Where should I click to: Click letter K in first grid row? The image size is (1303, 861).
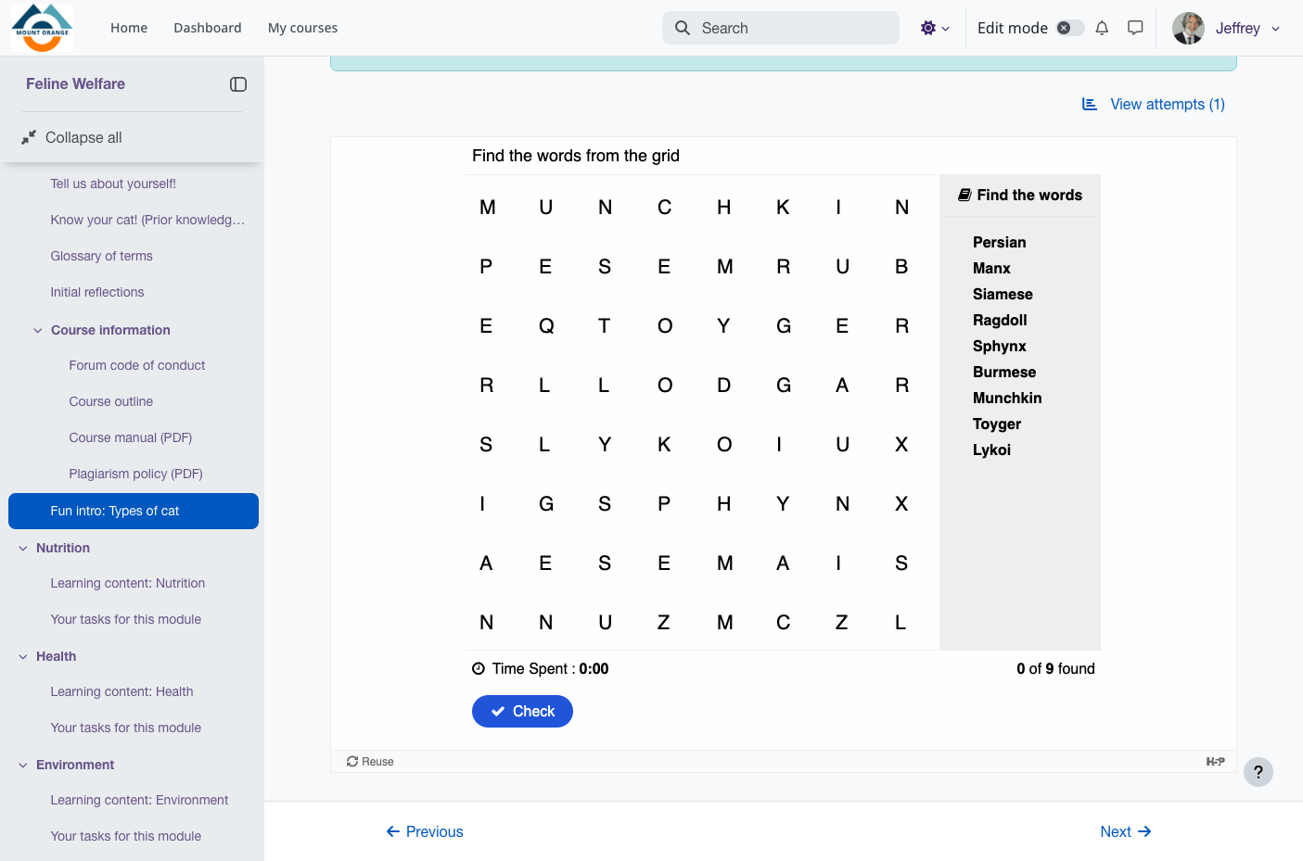[x=783, y=208]
